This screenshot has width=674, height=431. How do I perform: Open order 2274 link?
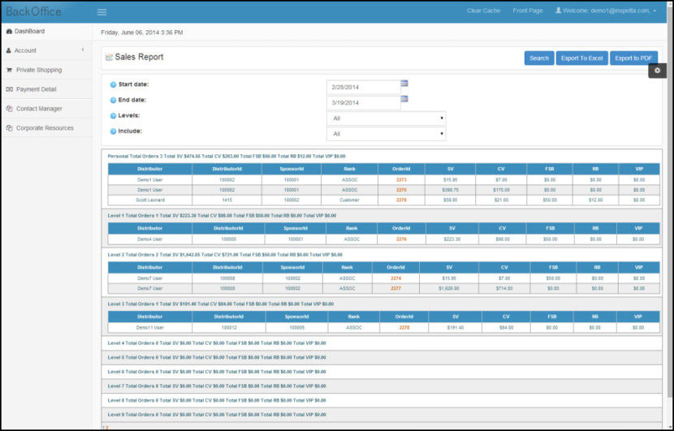[x=396, y=278]
